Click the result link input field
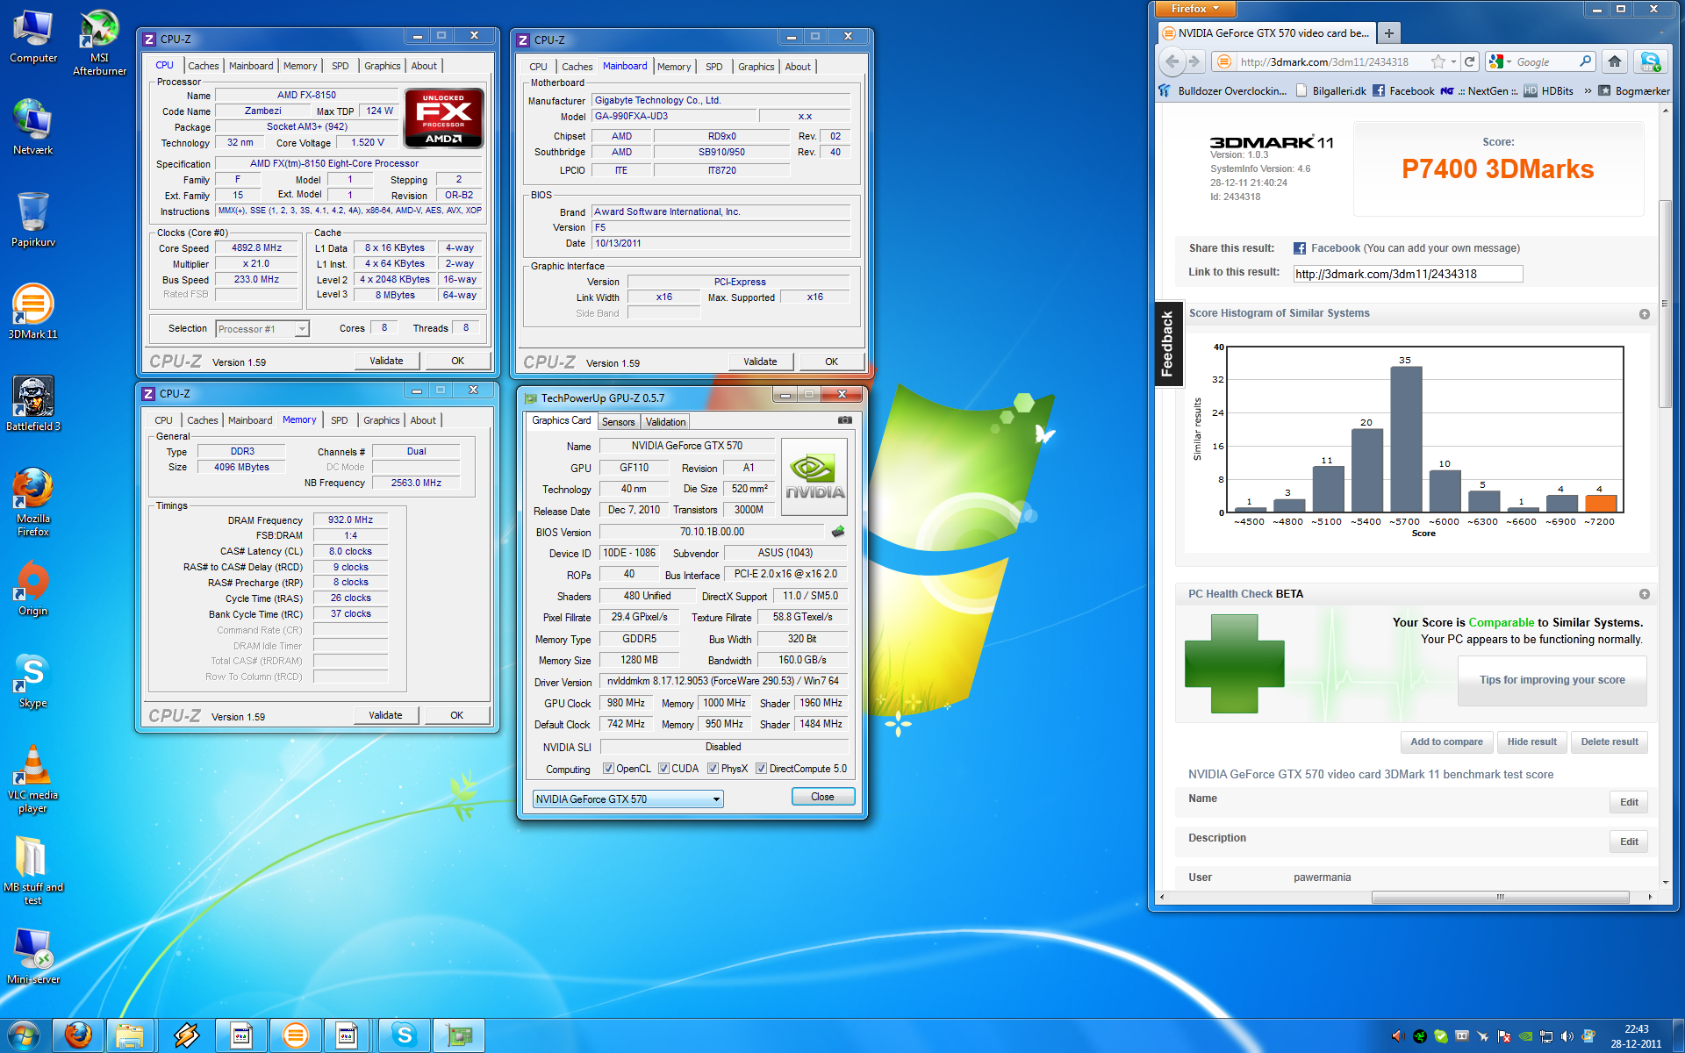 pos(1408,274)
